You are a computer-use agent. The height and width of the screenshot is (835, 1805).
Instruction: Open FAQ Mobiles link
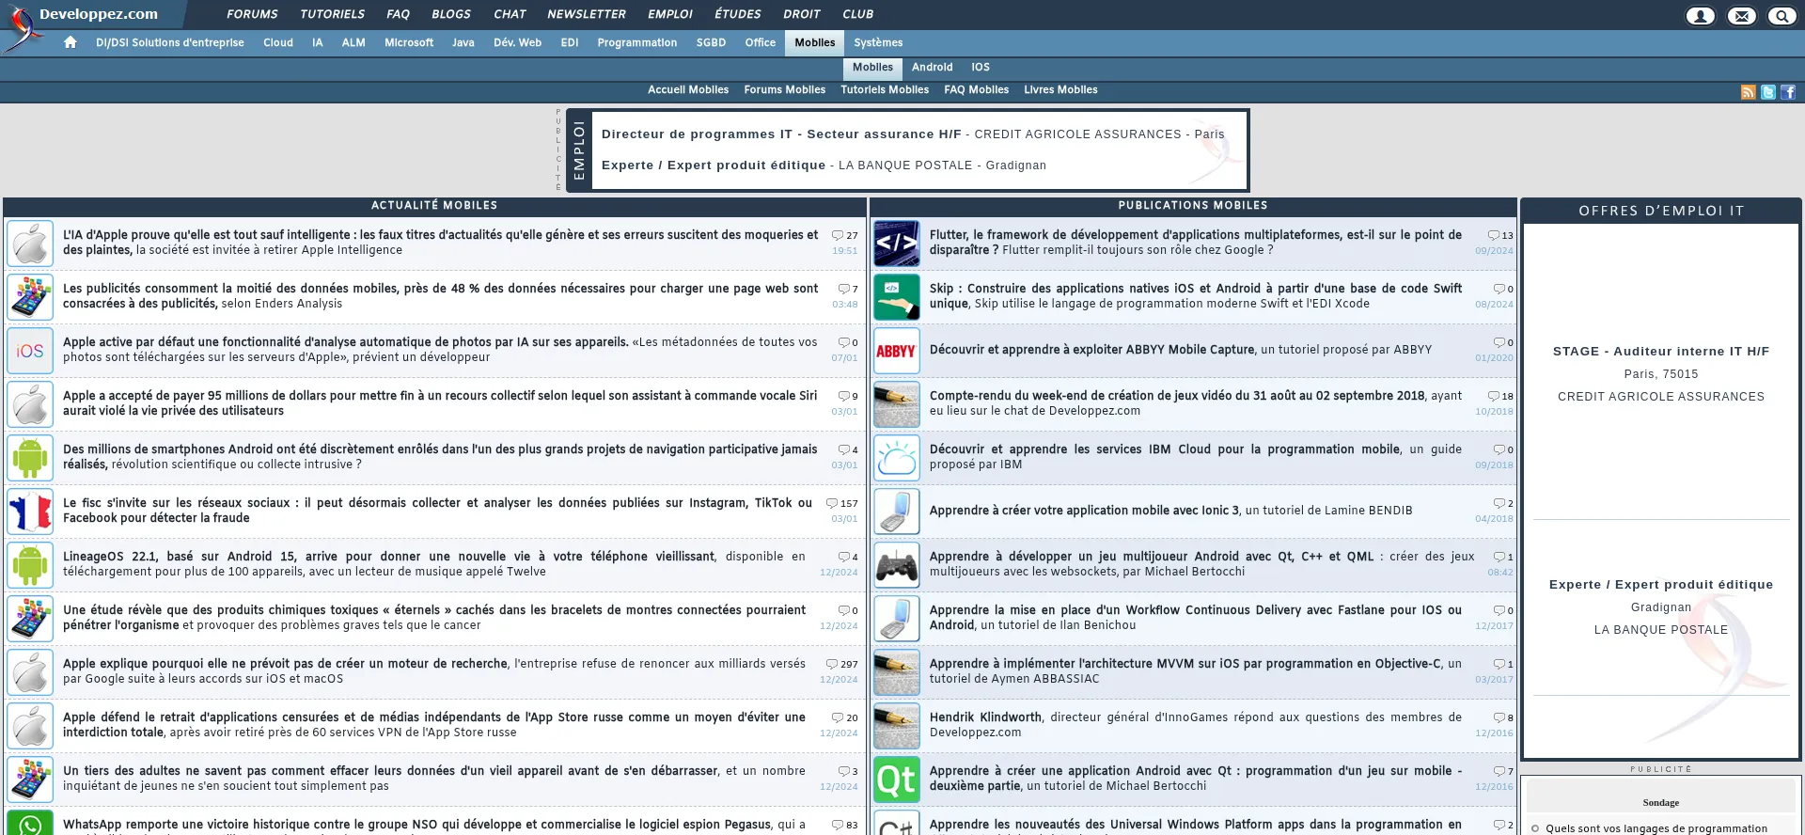point(976,89)
